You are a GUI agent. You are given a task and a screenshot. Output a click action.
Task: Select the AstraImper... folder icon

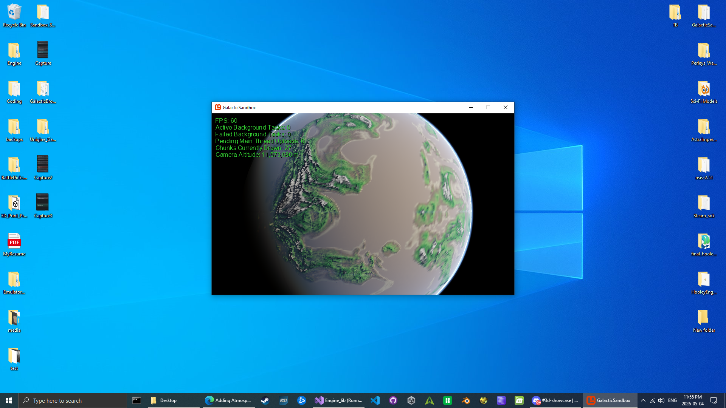tap(704, 130)
